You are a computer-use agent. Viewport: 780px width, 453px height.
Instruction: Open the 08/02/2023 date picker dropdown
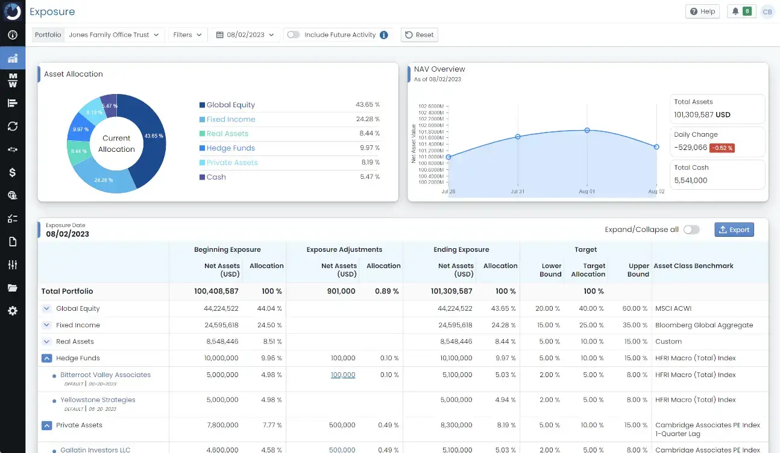(245, 35)
